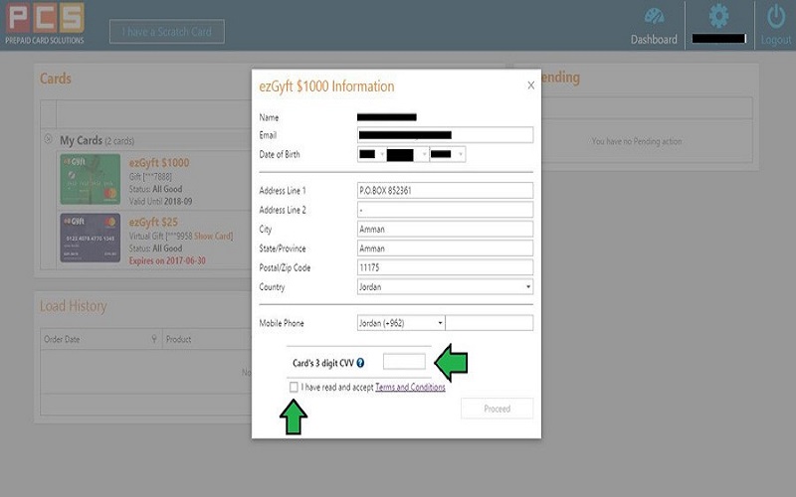796x497 pixels.
Task: Click the Order Date column header
Action: (101, 339)
